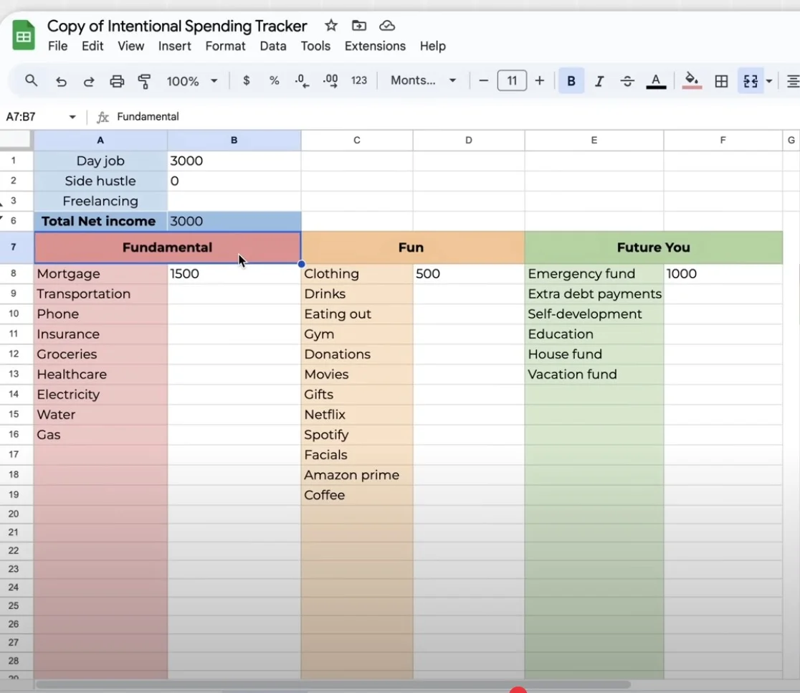The height and width of the screenshot is (693, 800).
Task: Check the cloud save status icon
Action: (387, 25)
